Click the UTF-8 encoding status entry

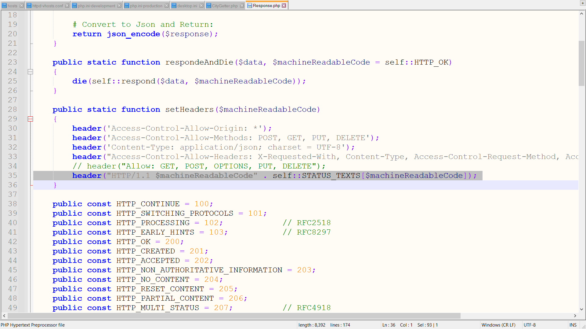click(x=530, y=325)
